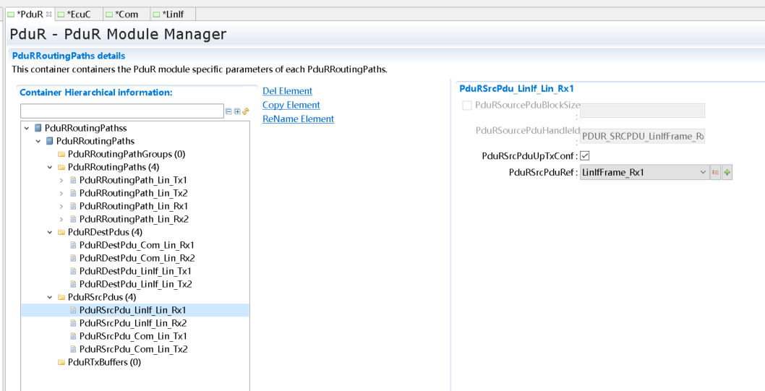Click the green plus icon next to PduRSrcPduRef
This screenshot has width=765, height=391.
(727, 173)
